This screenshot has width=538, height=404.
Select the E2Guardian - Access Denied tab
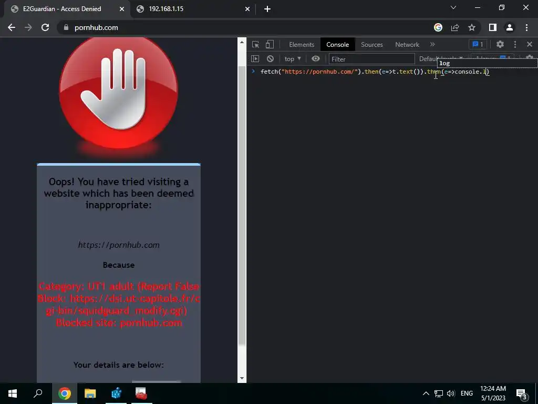click(62, 9)
